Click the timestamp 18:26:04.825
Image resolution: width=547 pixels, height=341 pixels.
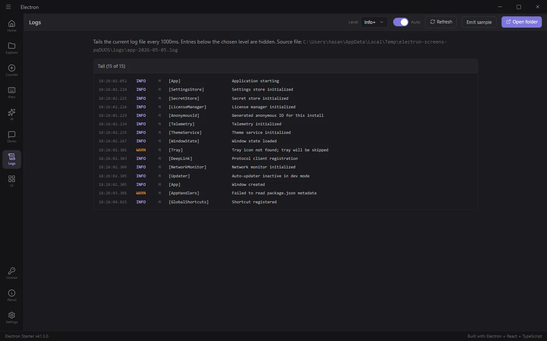coord(113,202)
